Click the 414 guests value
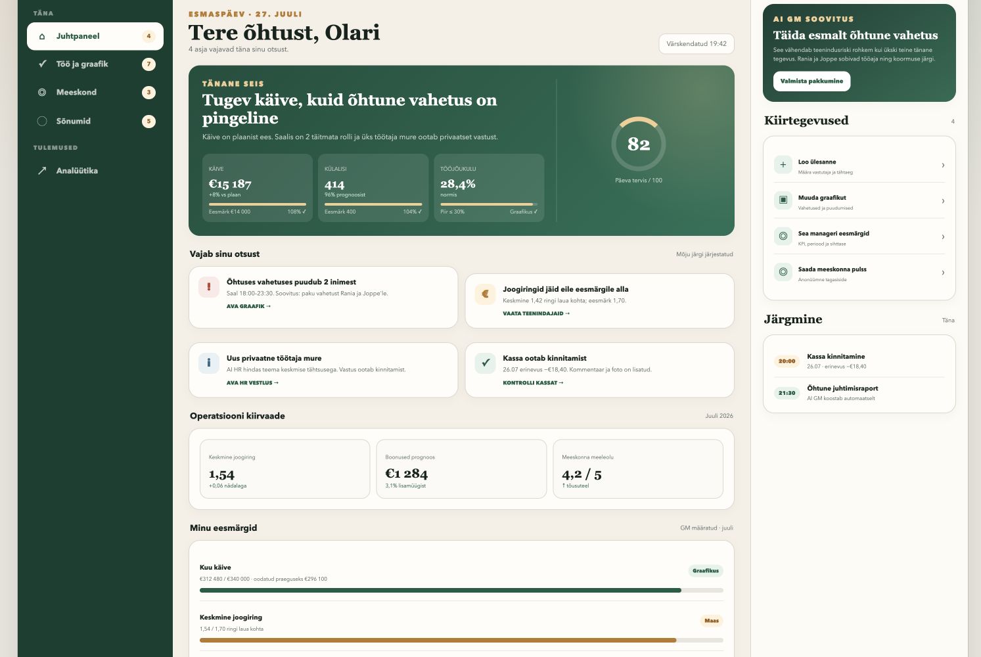This screenshot has height=657, width=981. [x=334, y=185]
